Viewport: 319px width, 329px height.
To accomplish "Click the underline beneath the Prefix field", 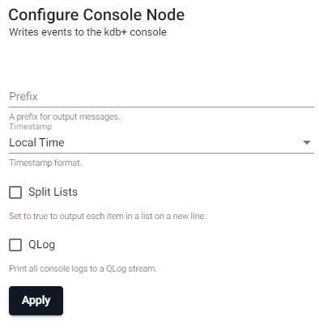I will coord(161,108).
